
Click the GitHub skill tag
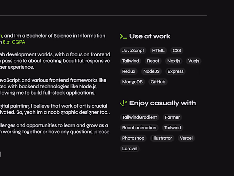(x=158, y=82)
